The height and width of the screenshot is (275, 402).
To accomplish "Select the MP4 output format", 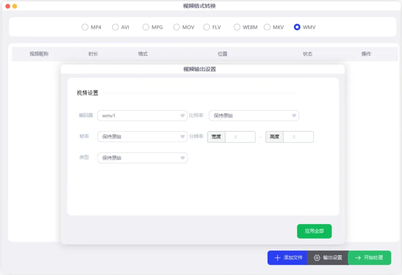I will 85,27.
